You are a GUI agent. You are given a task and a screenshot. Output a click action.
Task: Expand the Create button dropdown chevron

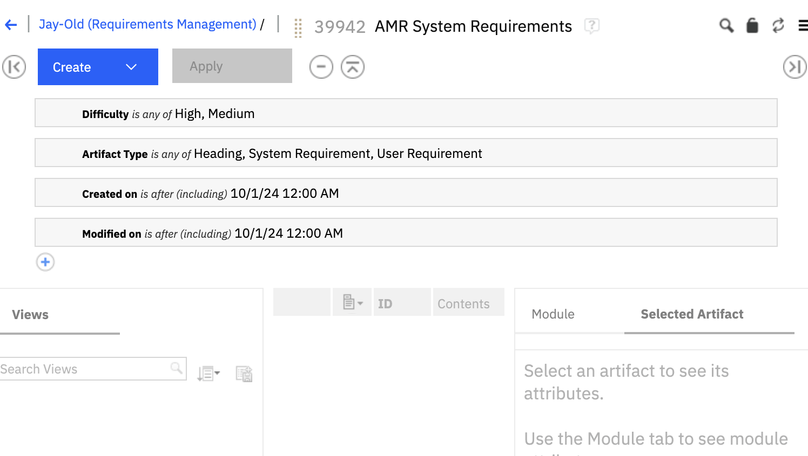131,67
